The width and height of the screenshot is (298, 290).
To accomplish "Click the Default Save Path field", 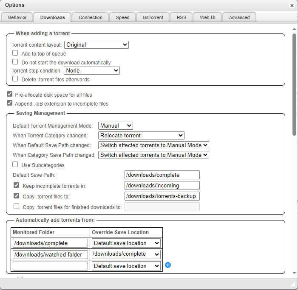I will click(162, 175).
